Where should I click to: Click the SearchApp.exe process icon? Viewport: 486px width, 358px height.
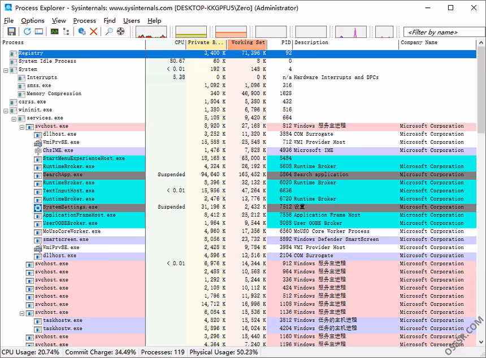click(x=38, y=175)
